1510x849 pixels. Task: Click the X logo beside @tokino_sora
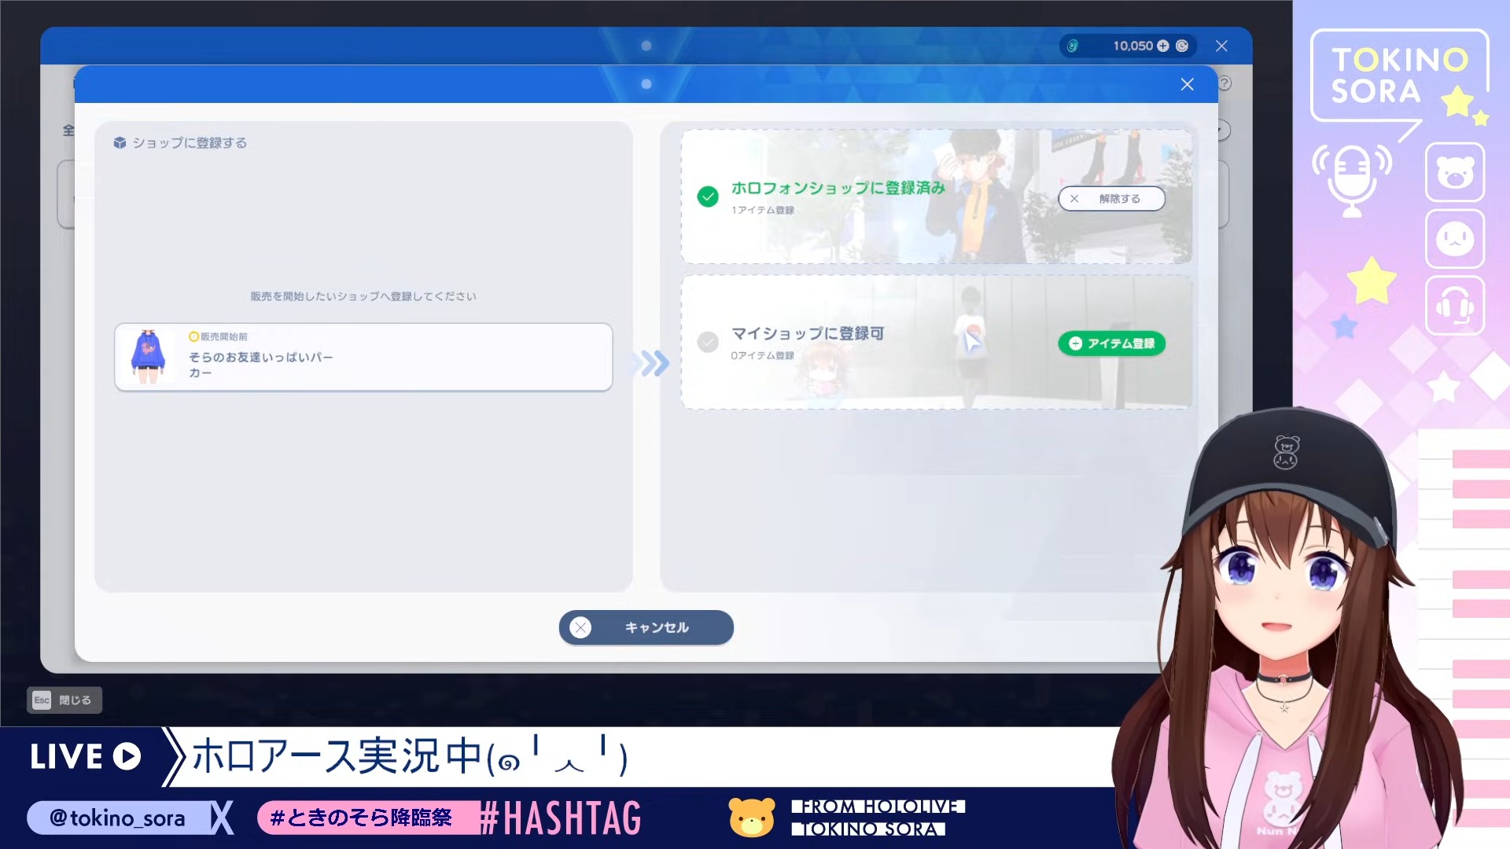[x=223, y=818]
